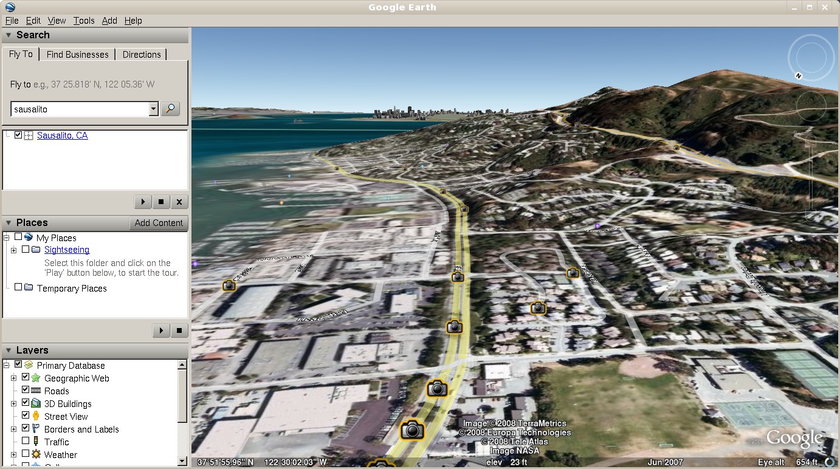The image size is (840, 469).
Task: Enable the Weather layer checkbox
Action: (x=26, y=454)
